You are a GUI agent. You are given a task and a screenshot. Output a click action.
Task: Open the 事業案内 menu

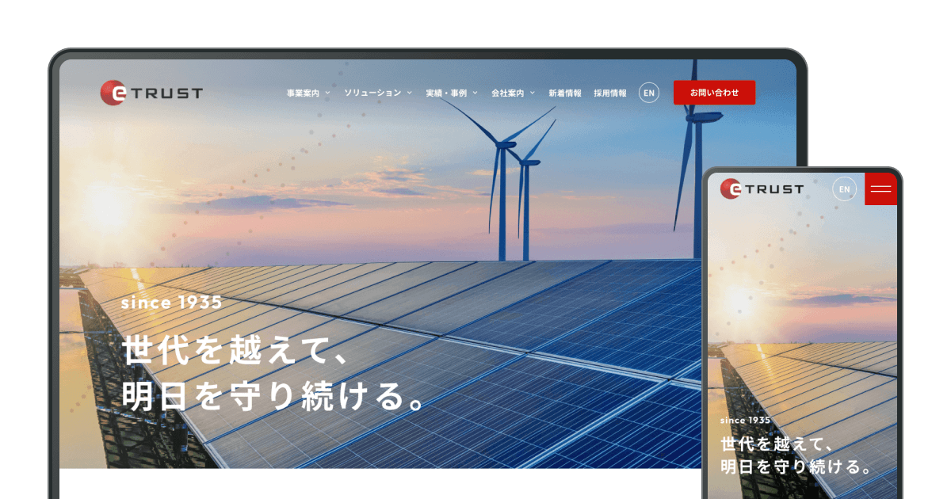click(303, 93)
